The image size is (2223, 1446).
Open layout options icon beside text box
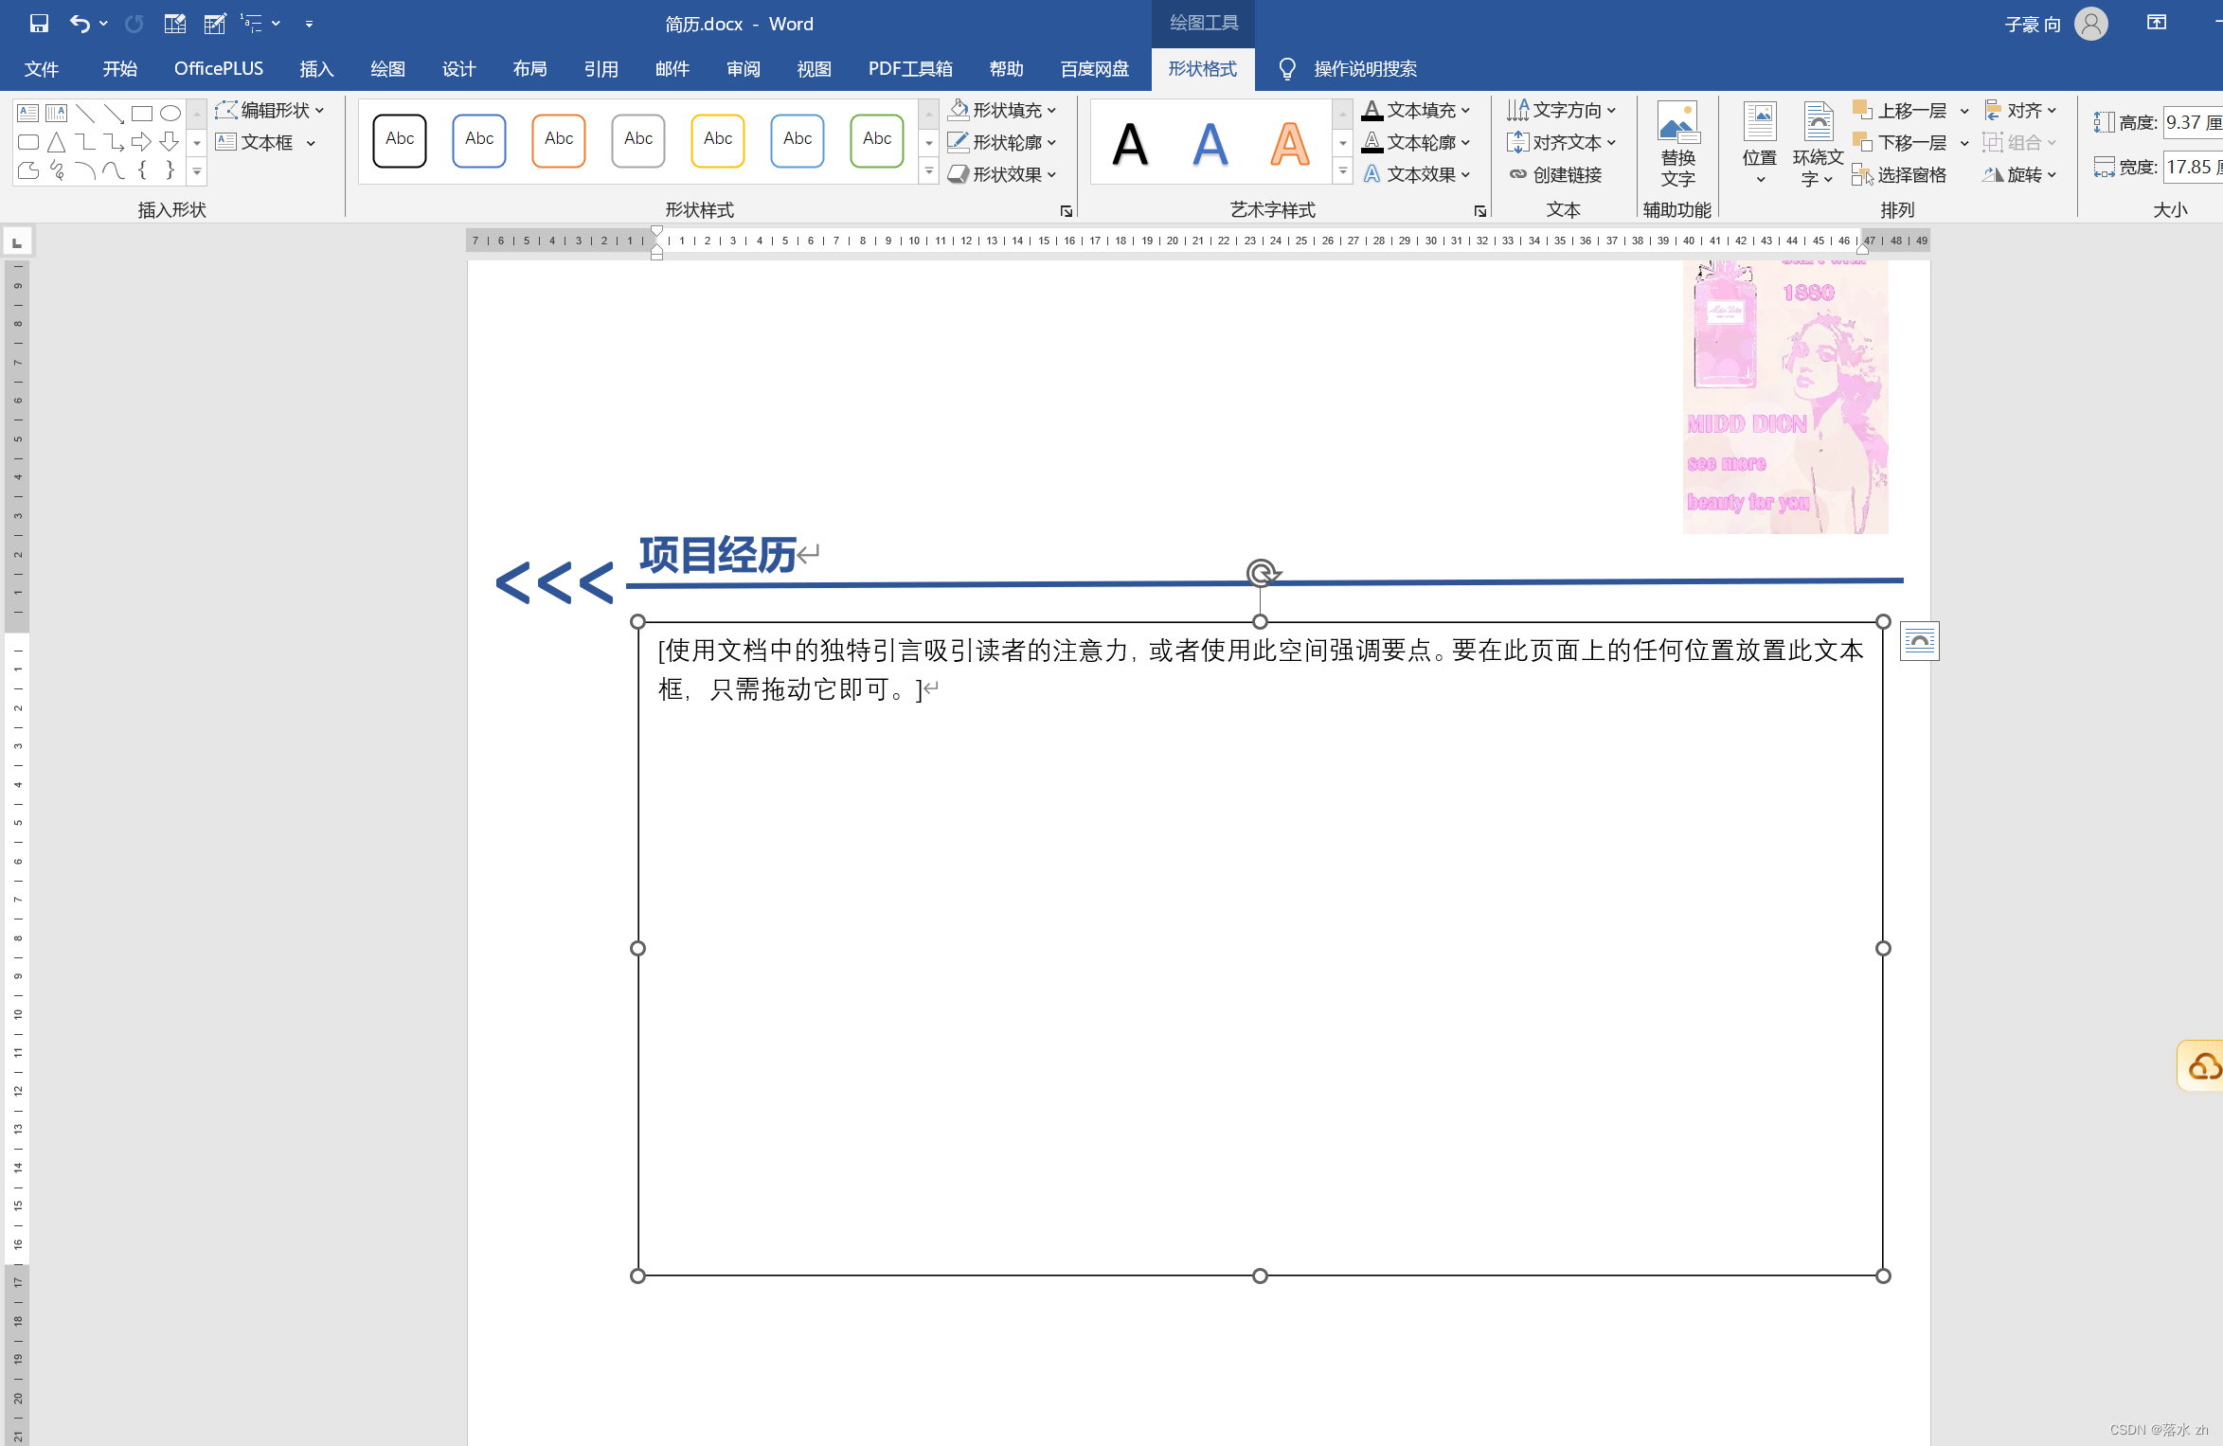click(x=1919, y=641)
